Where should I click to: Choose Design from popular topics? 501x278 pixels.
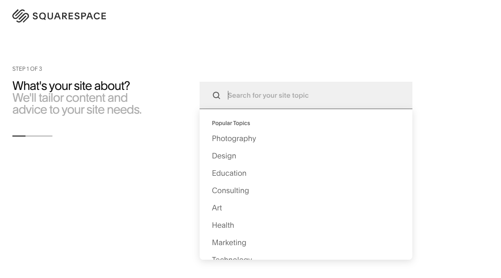[224, 156]
